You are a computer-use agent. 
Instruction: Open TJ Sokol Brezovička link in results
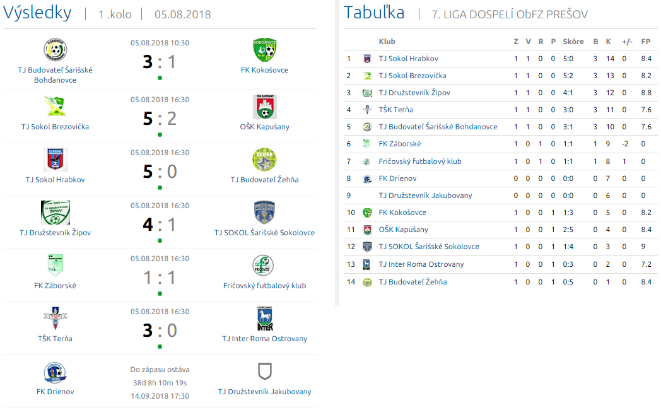(x=56, y=126)
